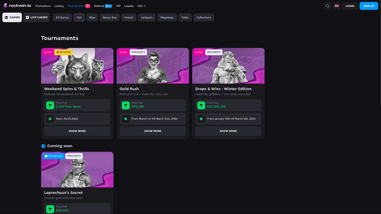Click the Live badge on Weekend Spins card
Image resolution: width=381 pixels, height=214 pixels.
point(48,52)
